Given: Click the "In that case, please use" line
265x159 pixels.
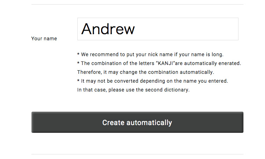Looking at the screenshot, I should click(x=133, y=90).
